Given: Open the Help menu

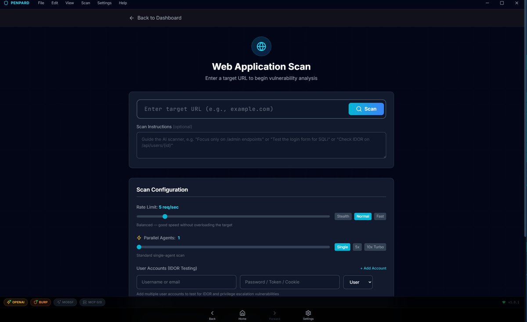Looking at the screenshot, I should pyautogui.click(x=123, y=3).
